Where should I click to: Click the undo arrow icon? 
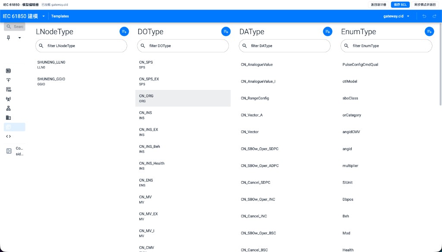424,16
